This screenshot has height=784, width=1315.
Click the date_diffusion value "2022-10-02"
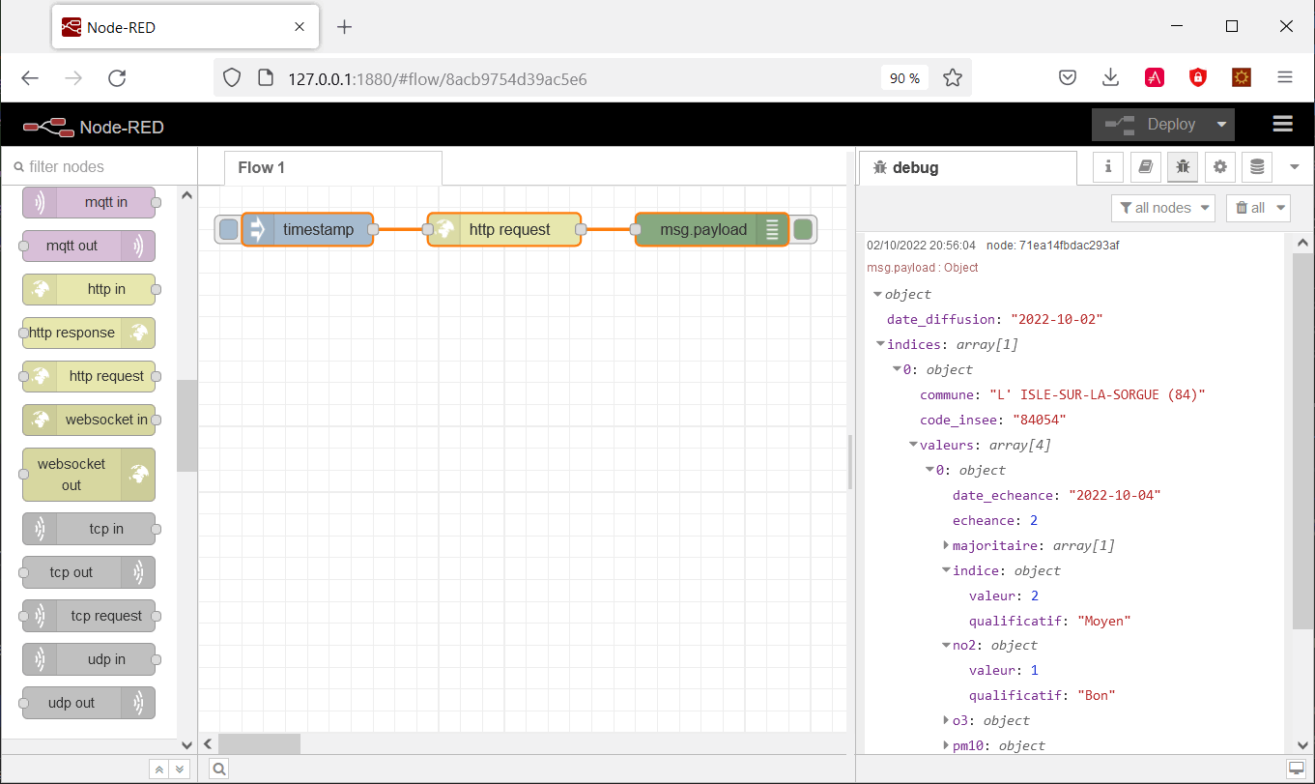click(1057, 319)
